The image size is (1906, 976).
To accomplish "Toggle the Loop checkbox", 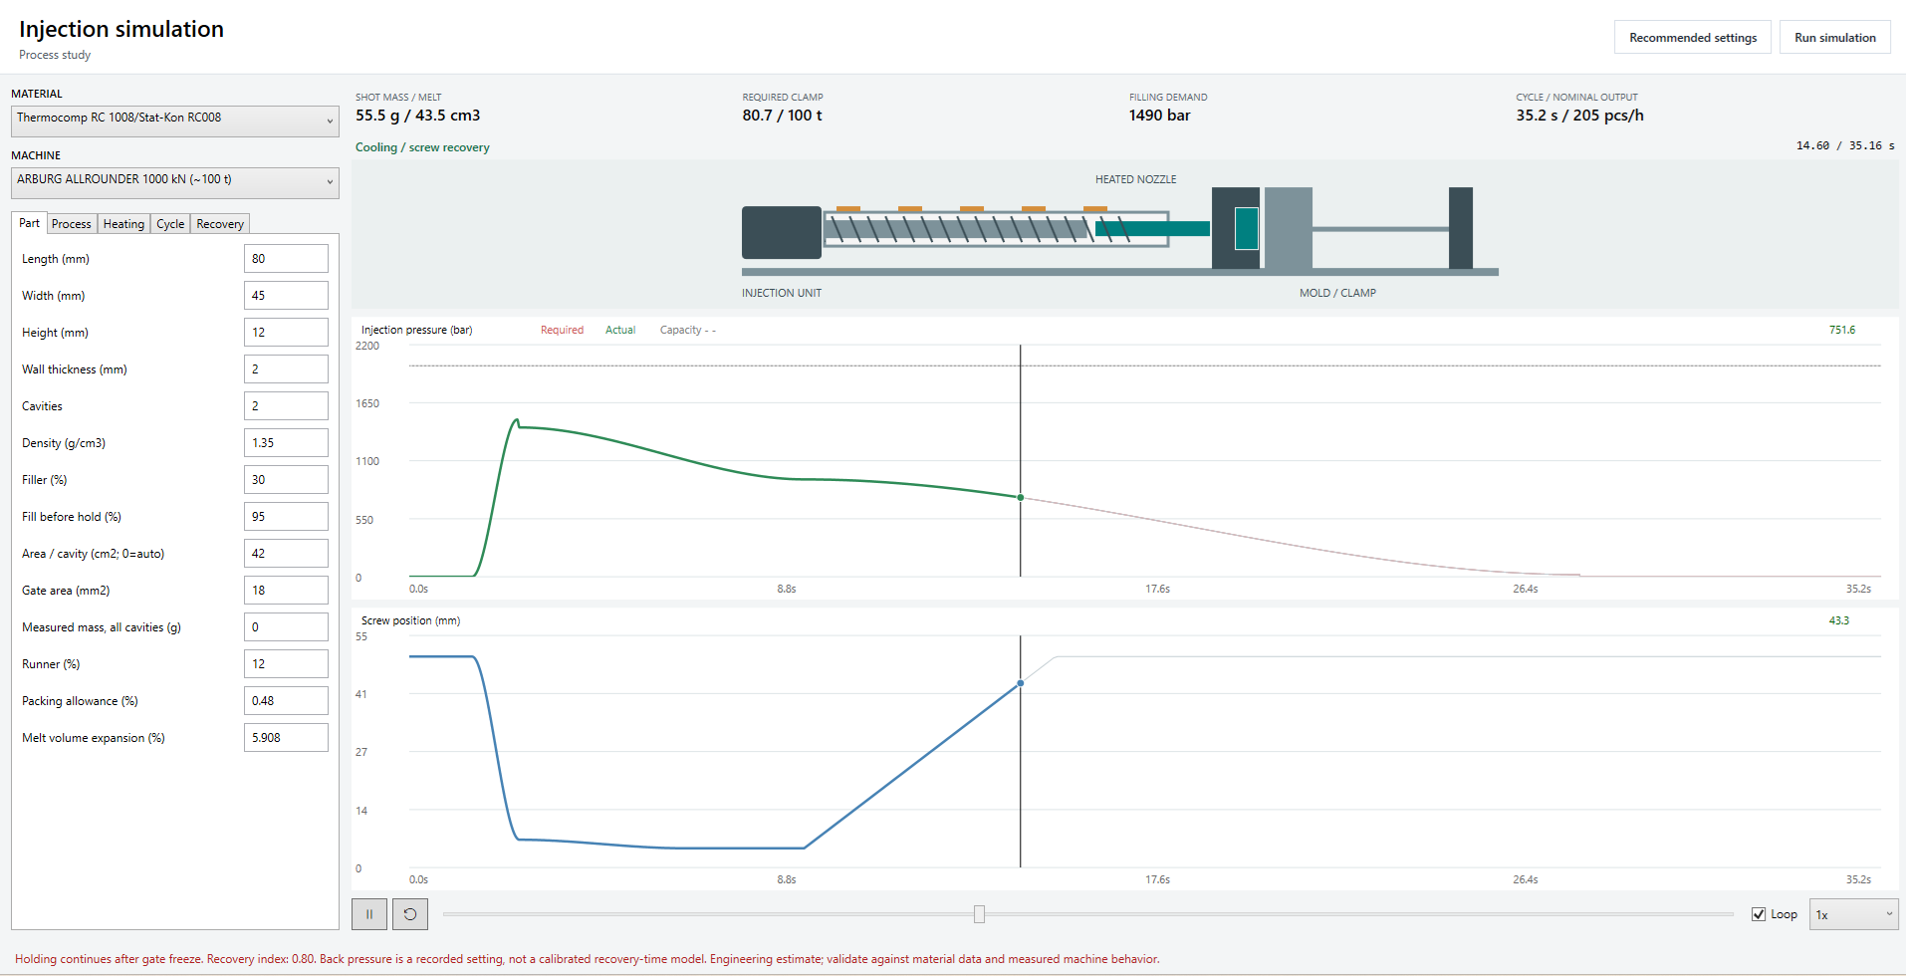I will 1759,914.
